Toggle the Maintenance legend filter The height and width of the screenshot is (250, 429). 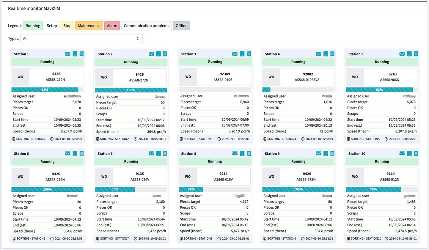click(x=89, y=26)
